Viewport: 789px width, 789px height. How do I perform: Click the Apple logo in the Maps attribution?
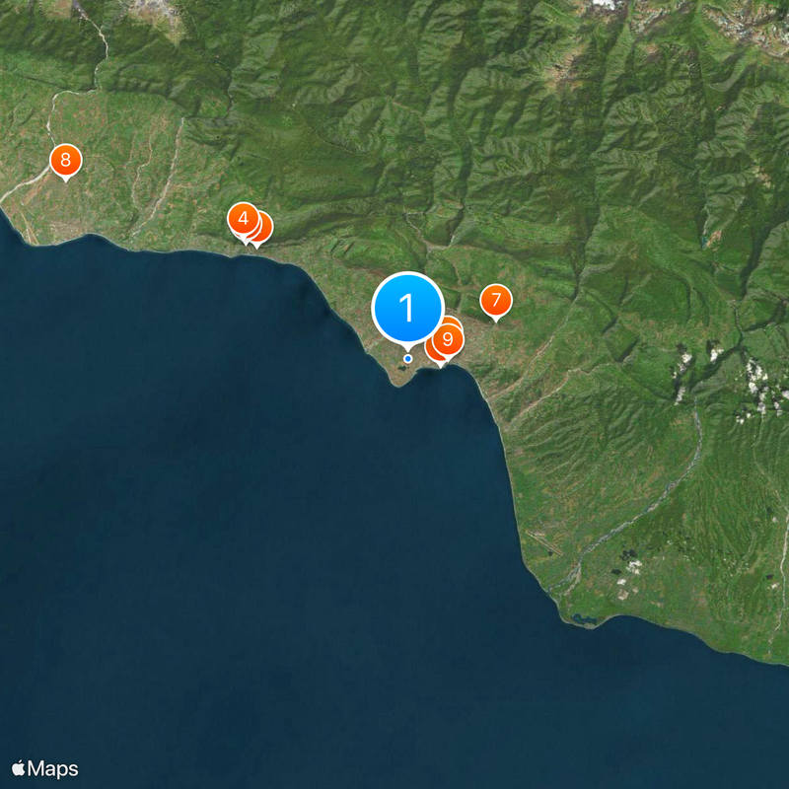(18, 768)
